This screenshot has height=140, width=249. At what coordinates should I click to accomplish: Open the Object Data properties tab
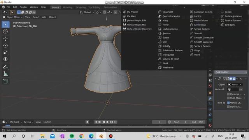click(x=210, y=120)
